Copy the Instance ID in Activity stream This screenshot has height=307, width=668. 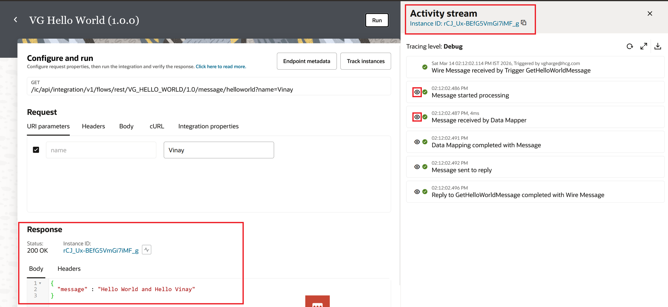[x=524, y=23]
